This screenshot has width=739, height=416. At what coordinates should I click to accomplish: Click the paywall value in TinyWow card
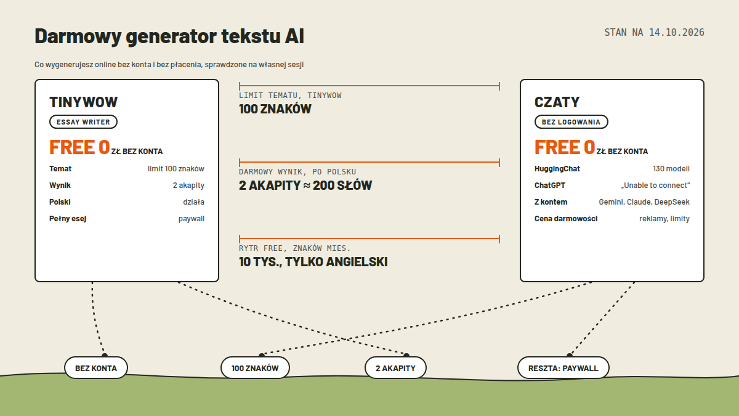(x=192, y=219)
